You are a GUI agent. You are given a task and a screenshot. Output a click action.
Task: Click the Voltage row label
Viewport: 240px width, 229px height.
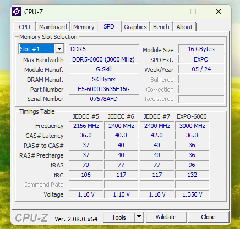click(x=53, y=194)
